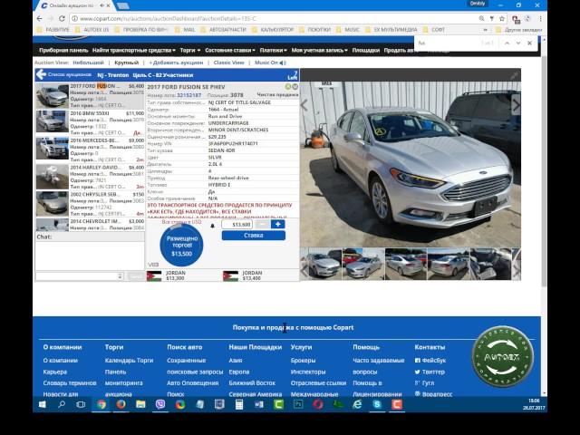Switch auction view to Небольшой
This screenshot has height=435, width=580.
pos(88,63)
